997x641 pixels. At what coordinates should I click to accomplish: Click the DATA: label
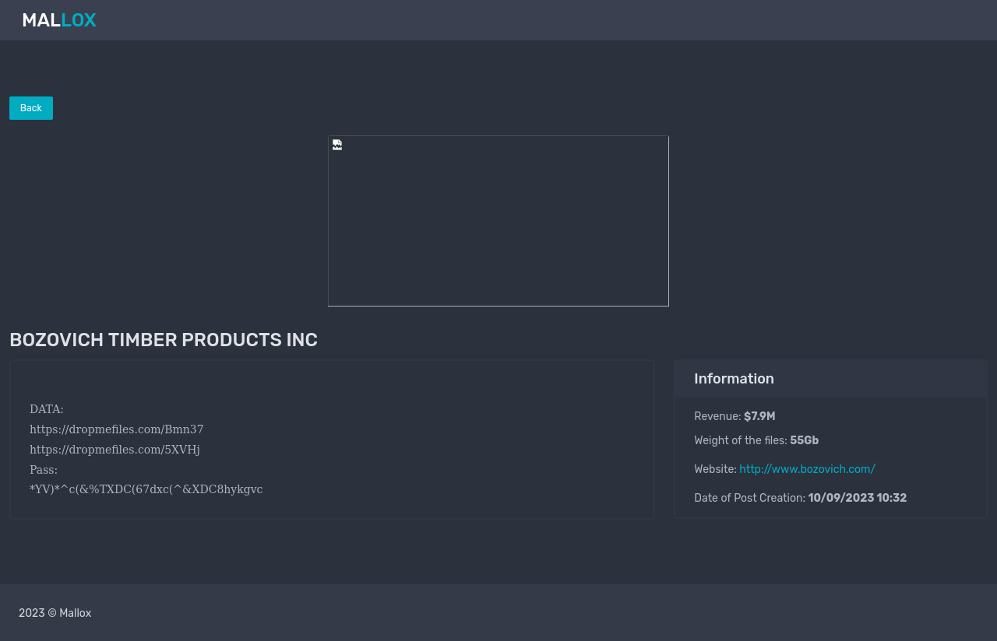pos(47,409)
